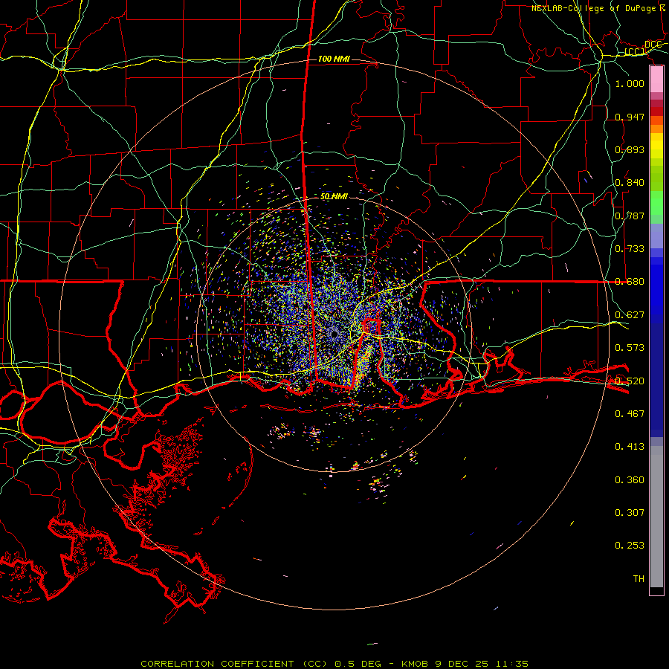Click the 100 NMI range ring label
Image resolution: width=669 pixels, height=669 pixels.
click(x=334, y=59)
